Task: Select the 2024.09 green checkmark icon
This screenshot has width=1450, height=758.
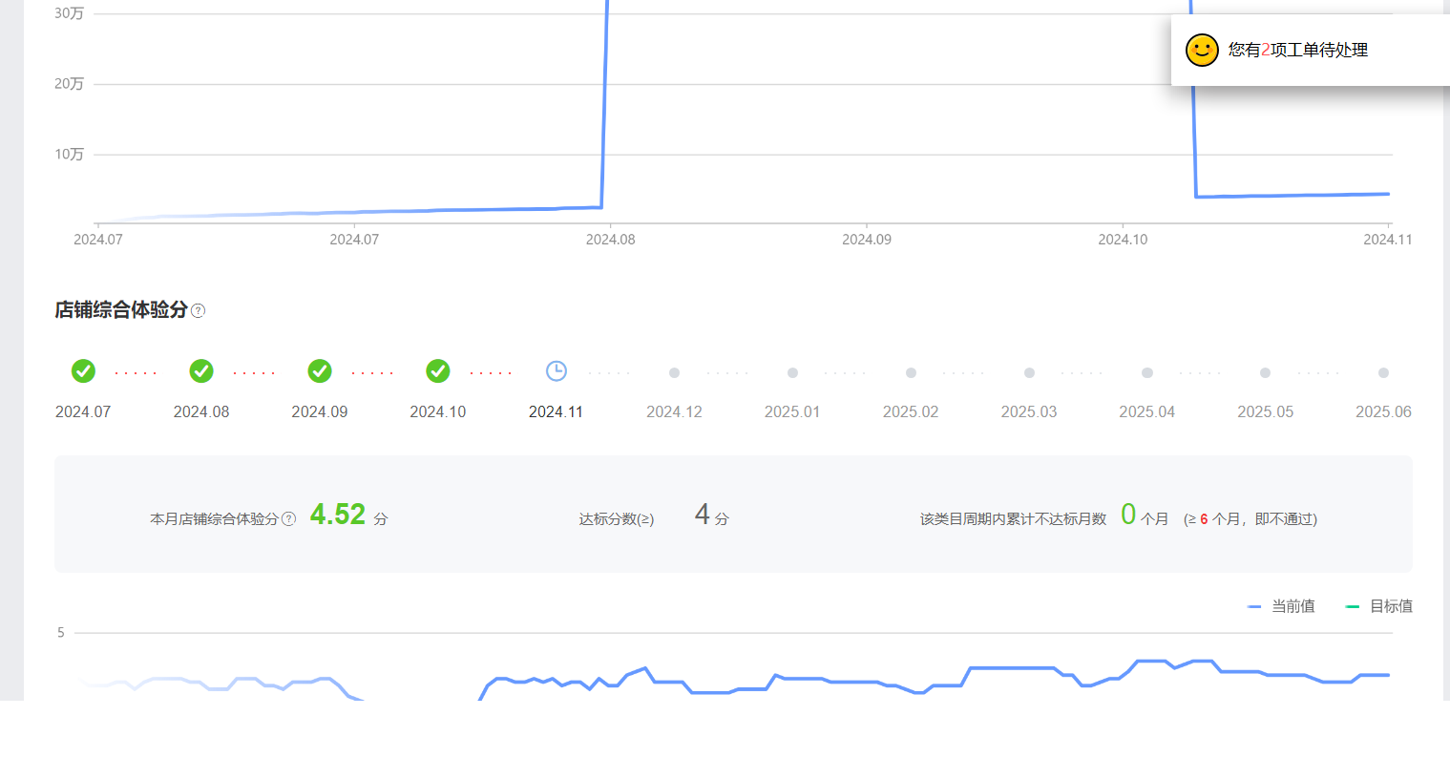Action: coord(320,371)
